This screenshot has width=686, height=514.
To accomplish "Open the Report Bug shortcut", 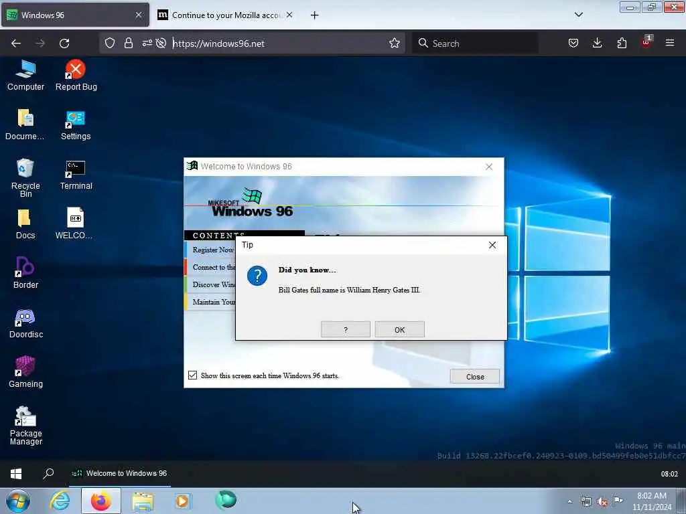I will [76, 75].
